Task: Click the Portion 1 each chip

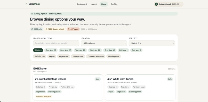Action: tap(139, 87)
